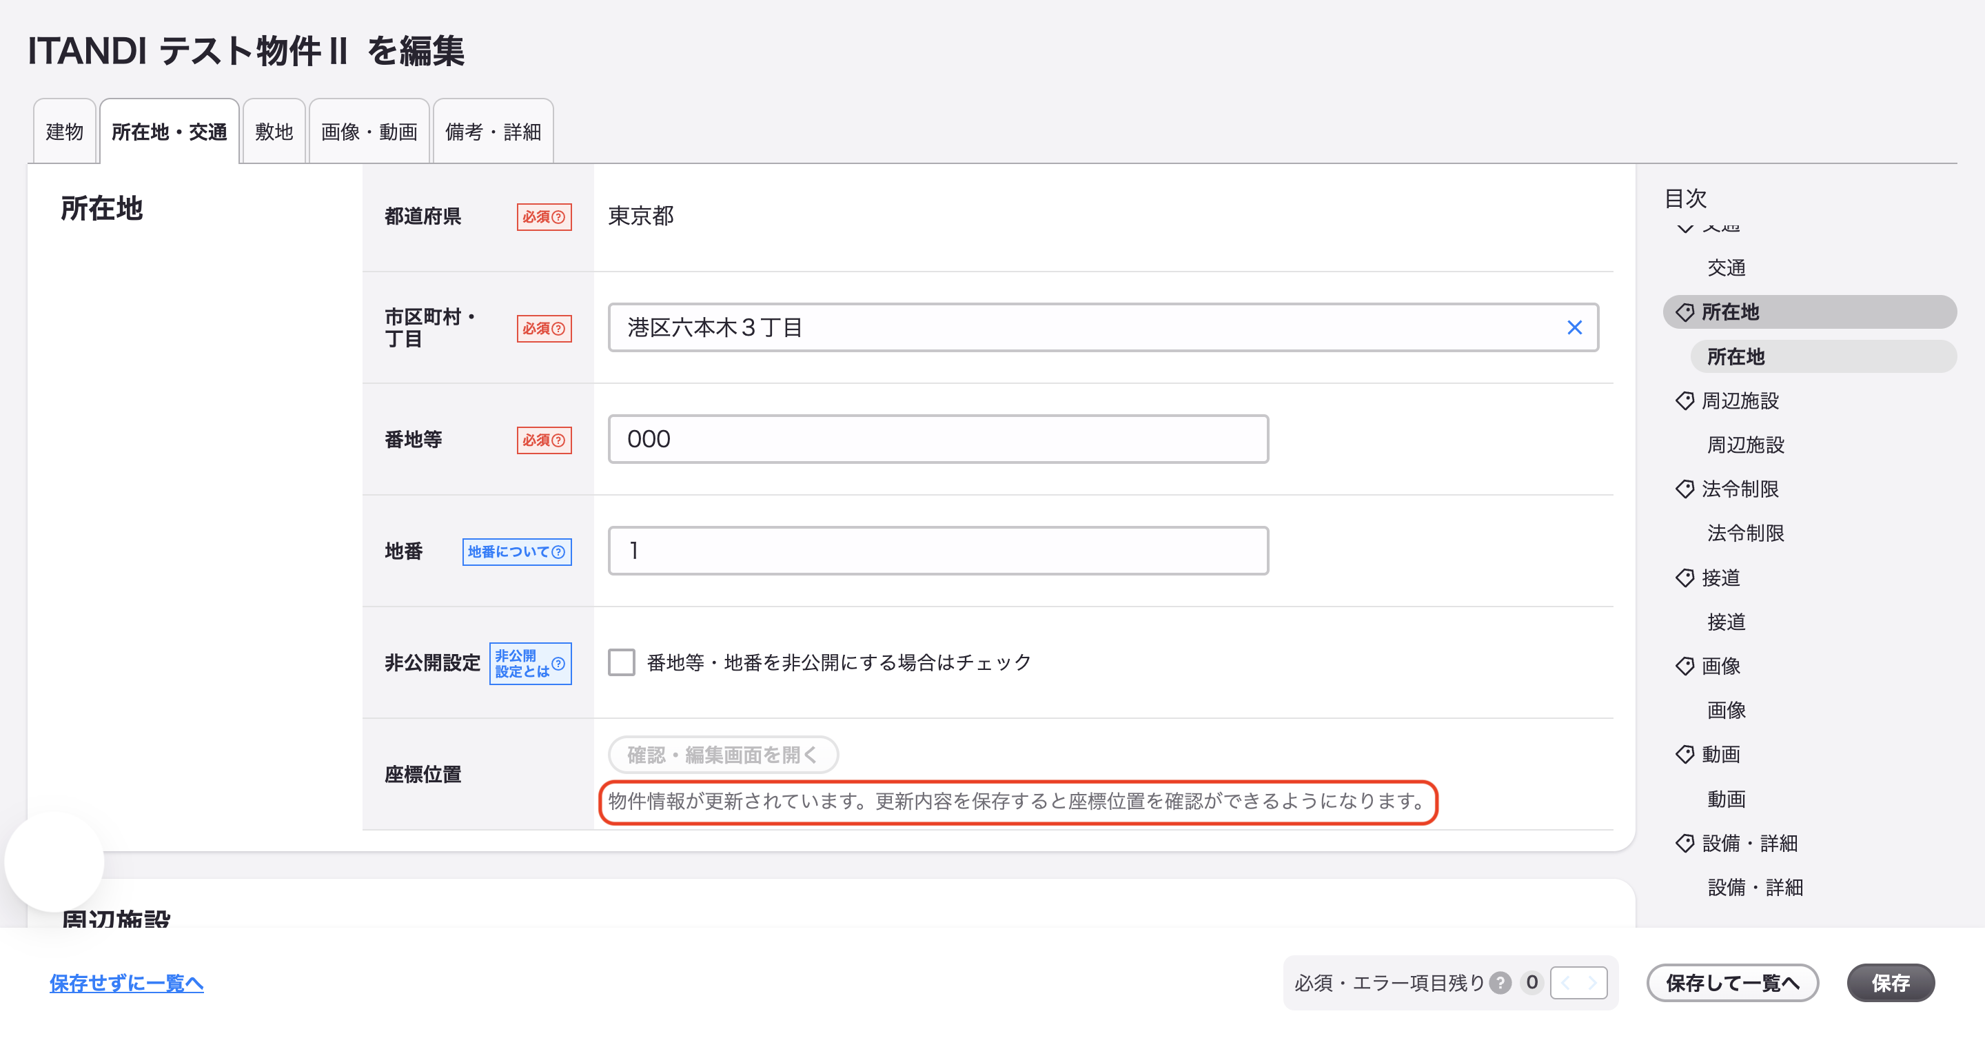The width and height of the screenshot is (1985, 1038).
Task: Click the tag icon beside 設備・詳細 in 目次
Action: coord(1684,843)
